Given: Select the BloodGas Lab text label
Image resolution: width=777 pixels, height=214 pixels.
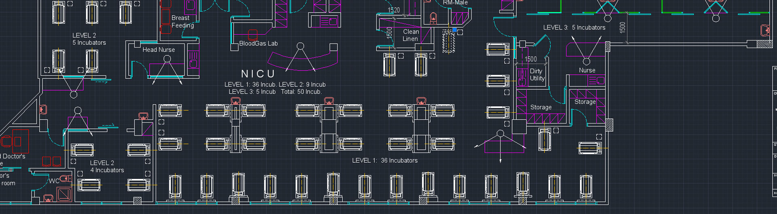Looking at the screenshot, I should point(258,44).
